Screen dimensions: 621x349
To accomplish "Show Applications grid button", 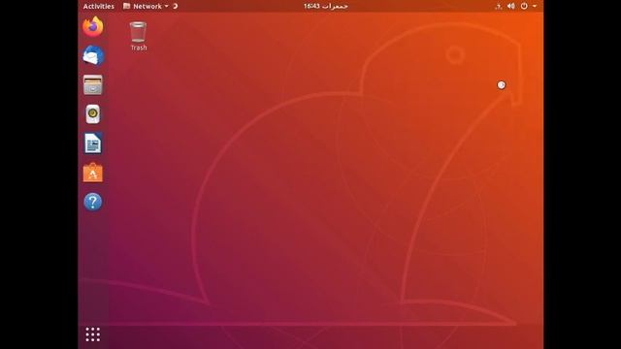I will pos(93,334).
